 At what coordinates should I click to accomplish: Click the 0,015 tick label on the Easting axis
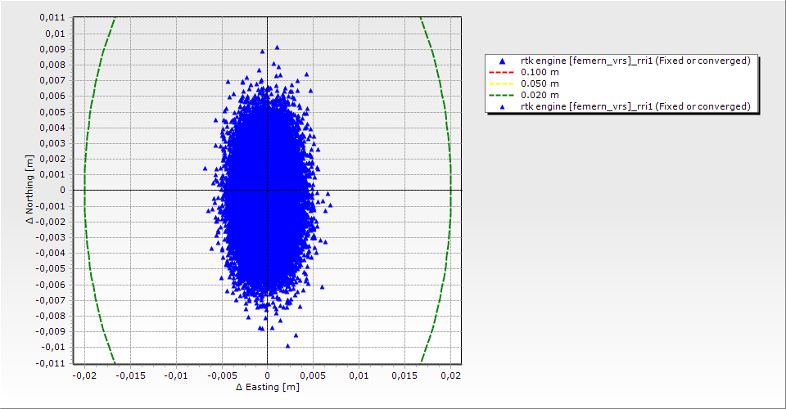(x=405, y=375)
